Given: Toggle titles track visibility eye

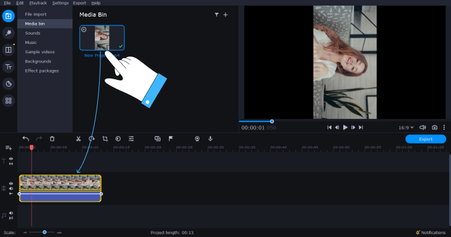Looking at the screenshot, I should [x=11, y=158].
